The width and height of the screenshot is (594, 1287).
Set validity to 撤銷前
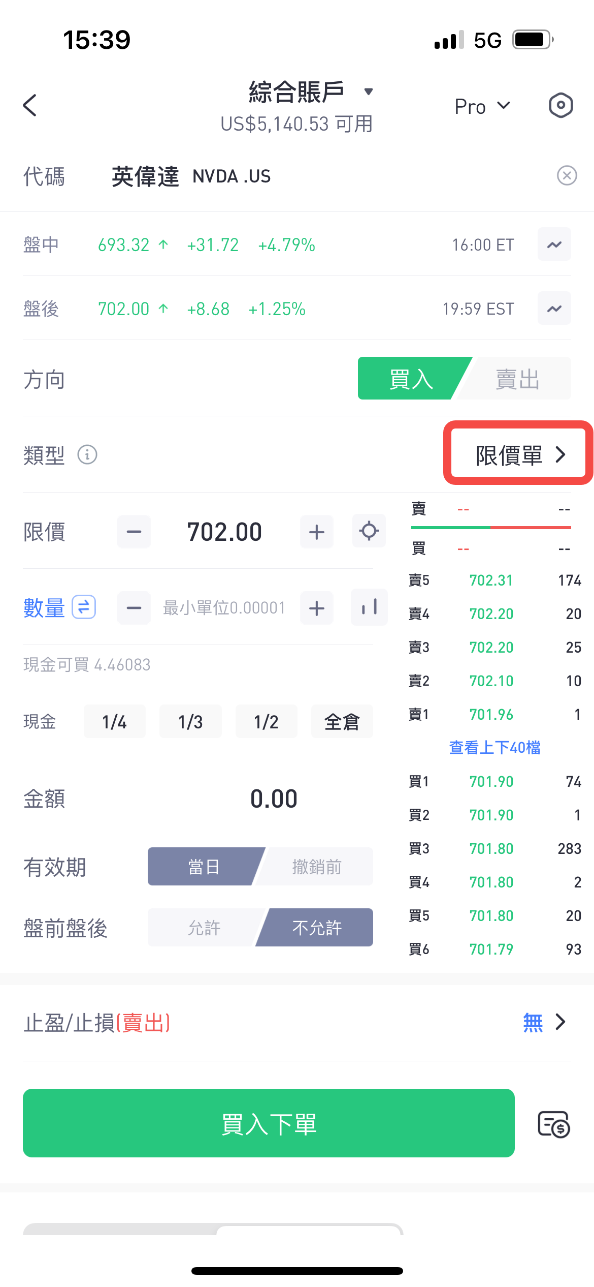tap(317, 867)
